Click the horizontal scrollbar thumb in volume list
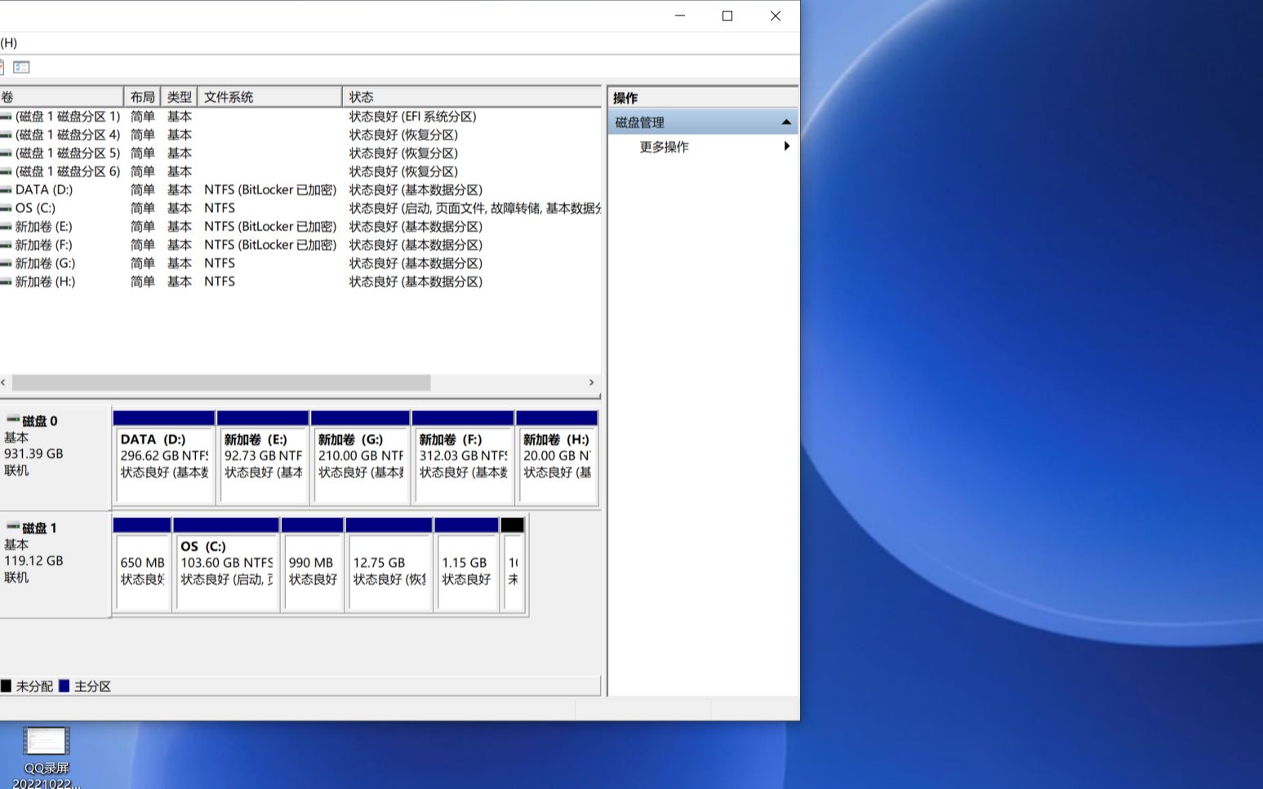This screenshot has height=789, width=1263. click(220, 383)
